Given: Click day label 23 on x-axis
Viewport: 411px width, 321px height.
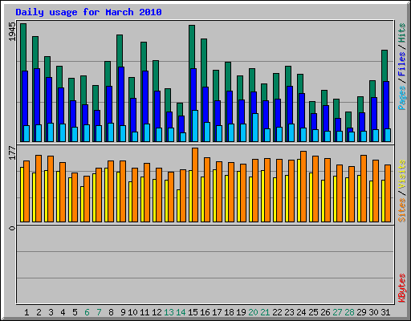Looking at the screenshot, I should (x=289, y=312).
